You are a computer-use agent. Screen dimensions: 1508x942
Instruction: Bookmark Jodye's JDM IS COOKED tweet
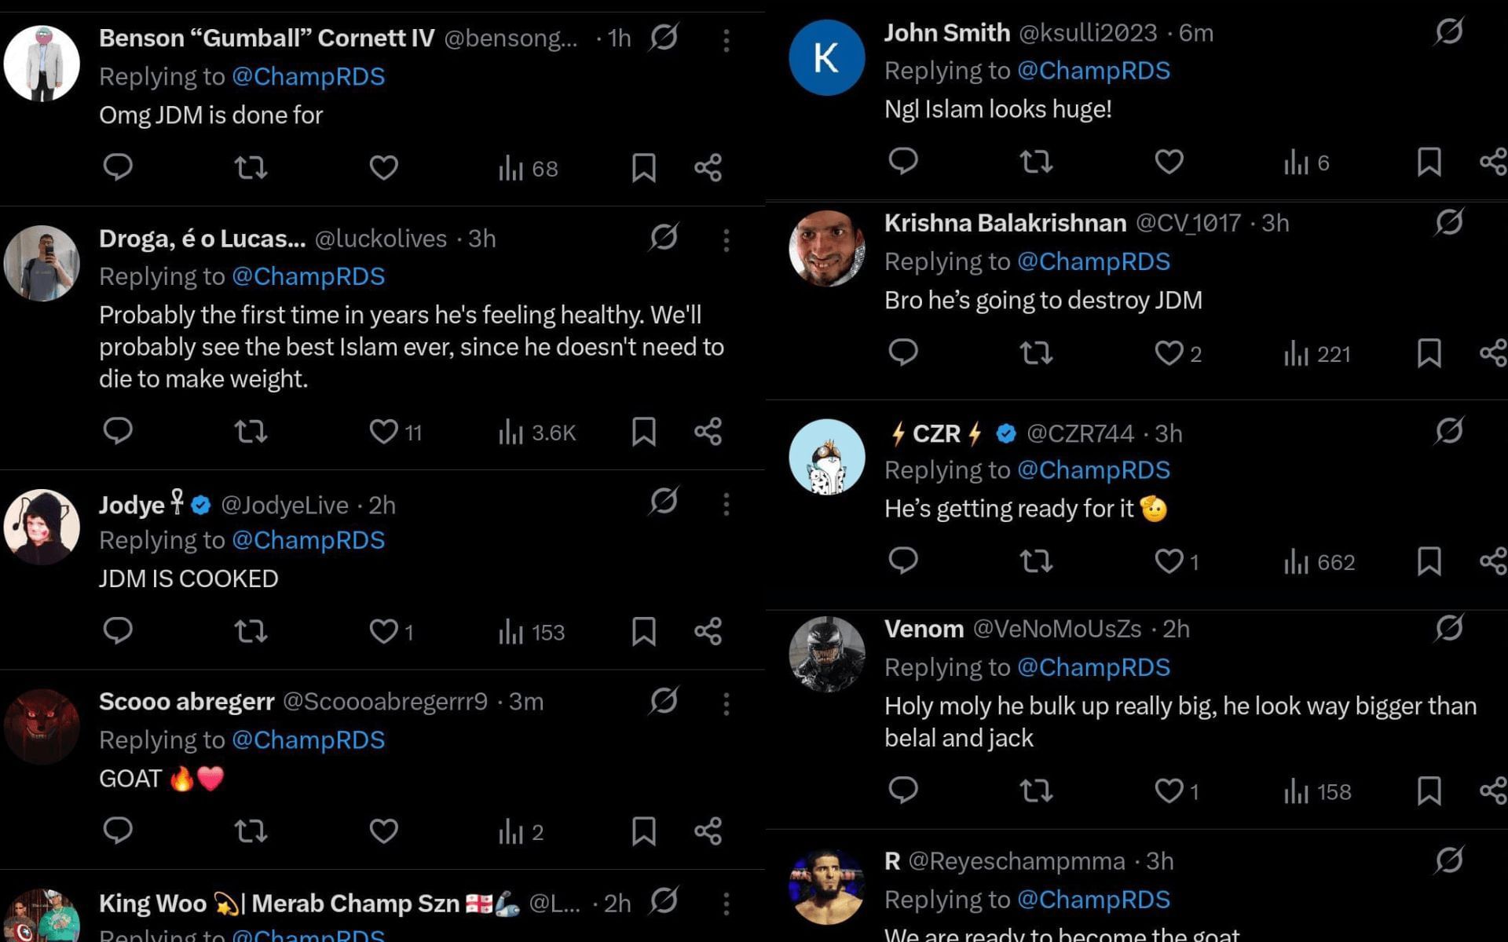pyautogui.click(x=643, y=632)
